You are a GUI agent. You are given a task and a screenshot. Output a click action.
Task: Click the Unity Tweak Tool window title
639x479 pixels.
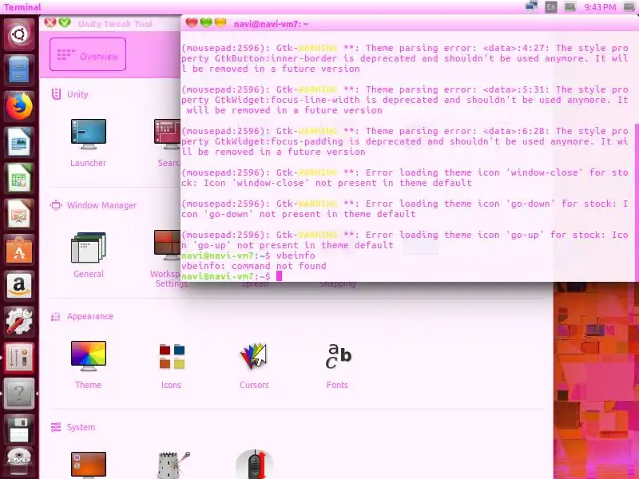coord(115,24)
